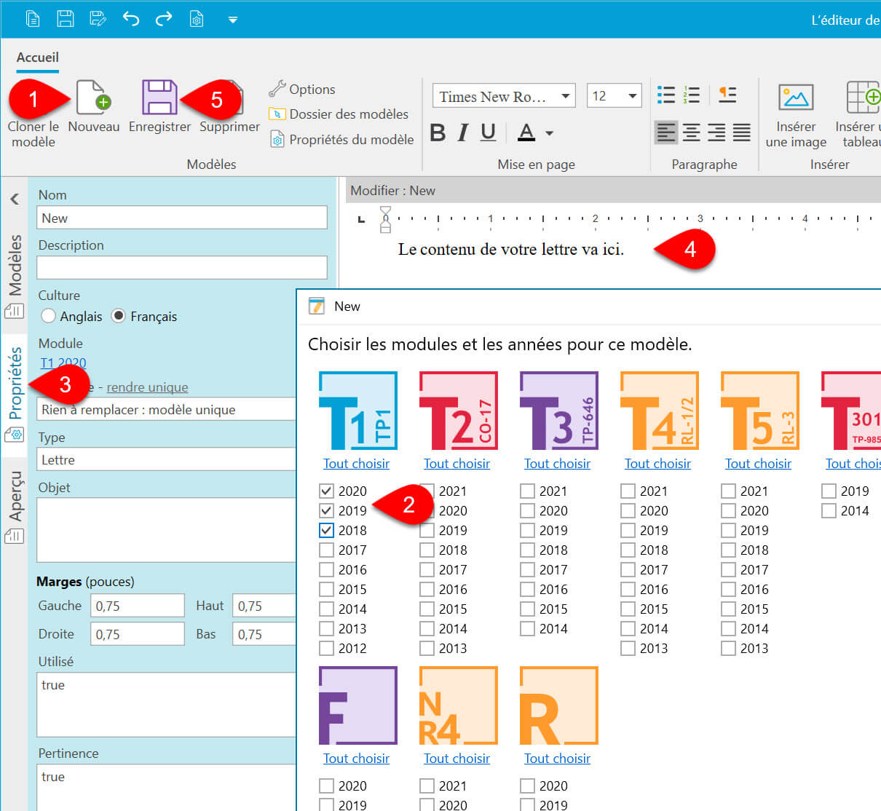Viewport: 881px width, 811px height.
Task: Align paragraph left
Action: click(666, 132)
